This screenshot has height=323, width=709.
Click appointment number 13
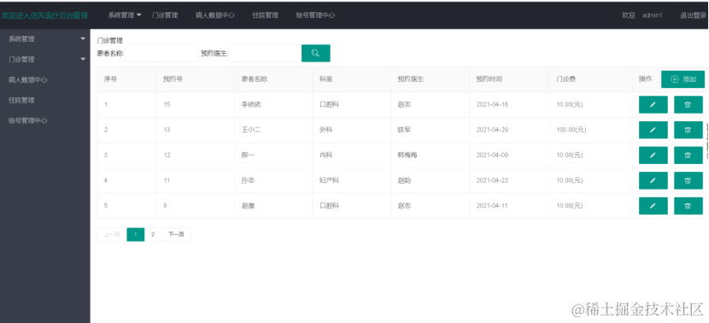click(x=167, y=130)
